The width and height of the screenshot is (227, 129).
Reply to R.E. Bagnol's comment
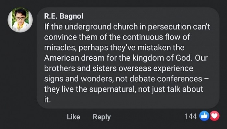coord(102,117)
